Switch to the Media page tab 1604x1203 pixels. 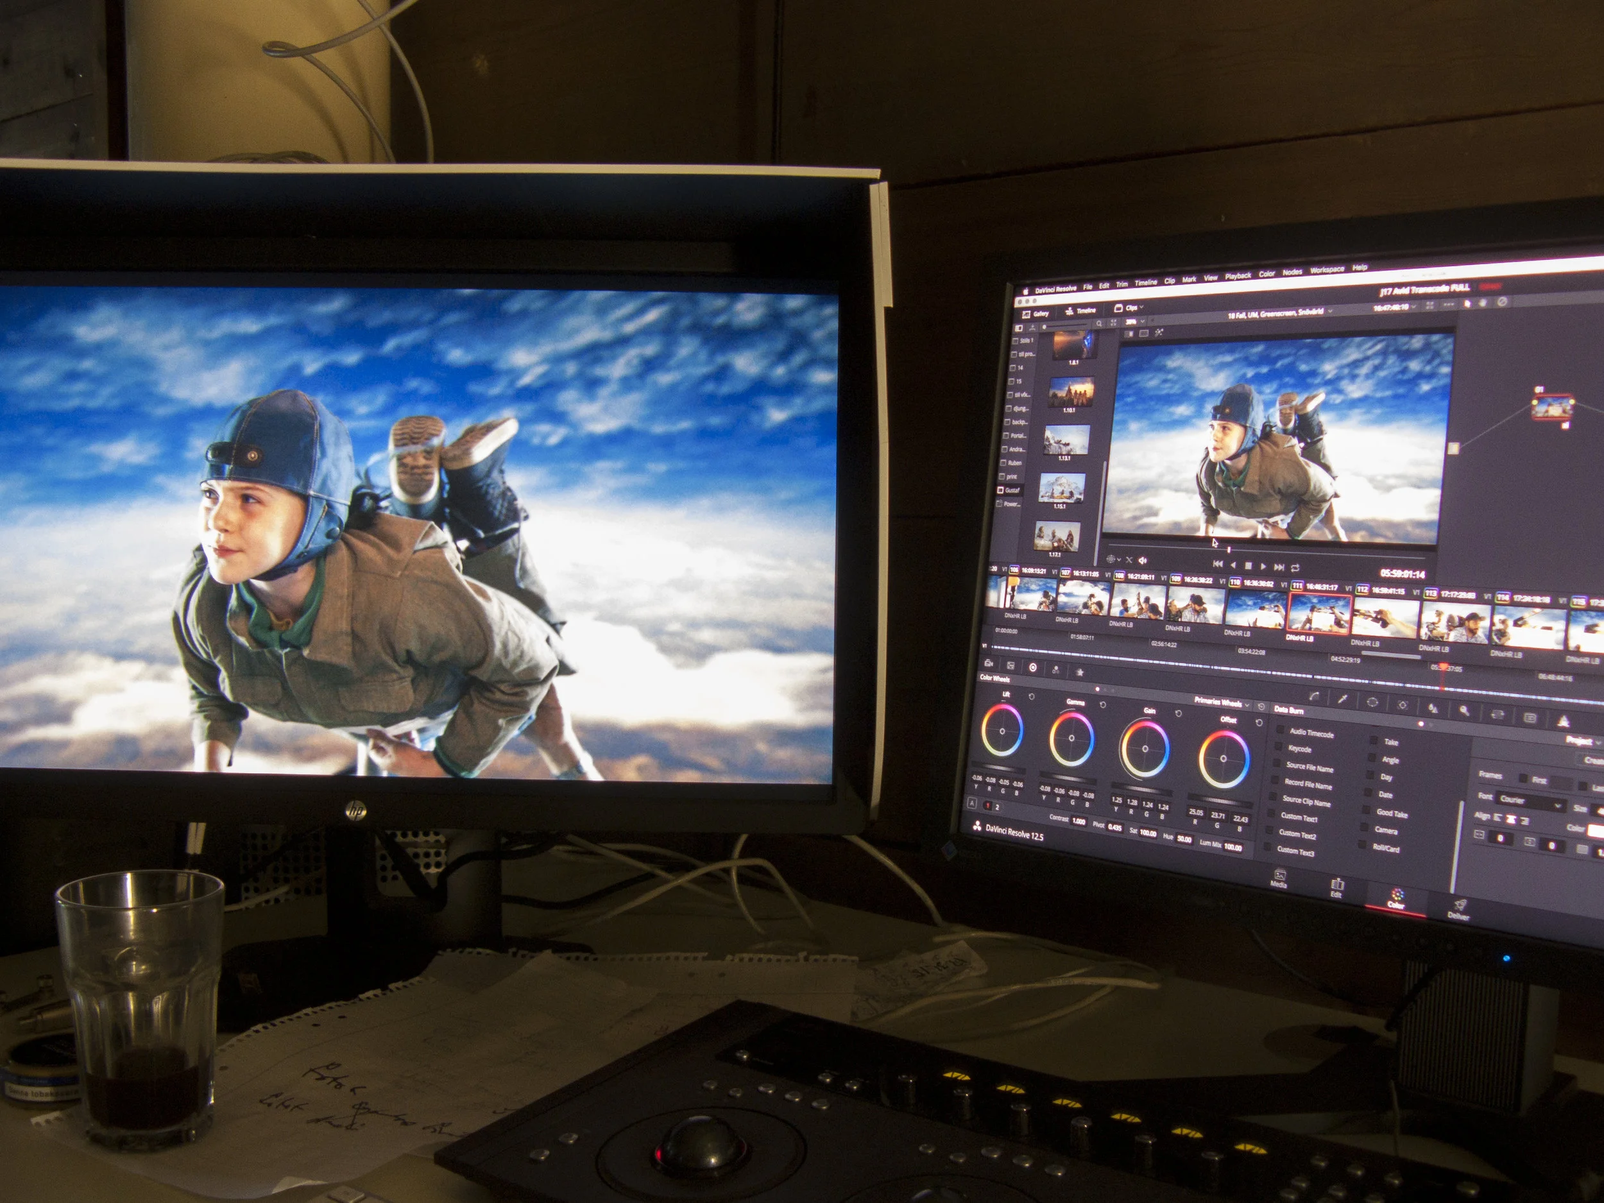(1279, 879)
